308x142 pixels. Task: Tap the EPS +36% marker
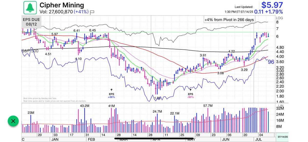(112, 93)
